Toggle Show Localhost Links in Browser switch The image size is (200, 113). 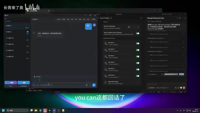click(x=137, y=34)
